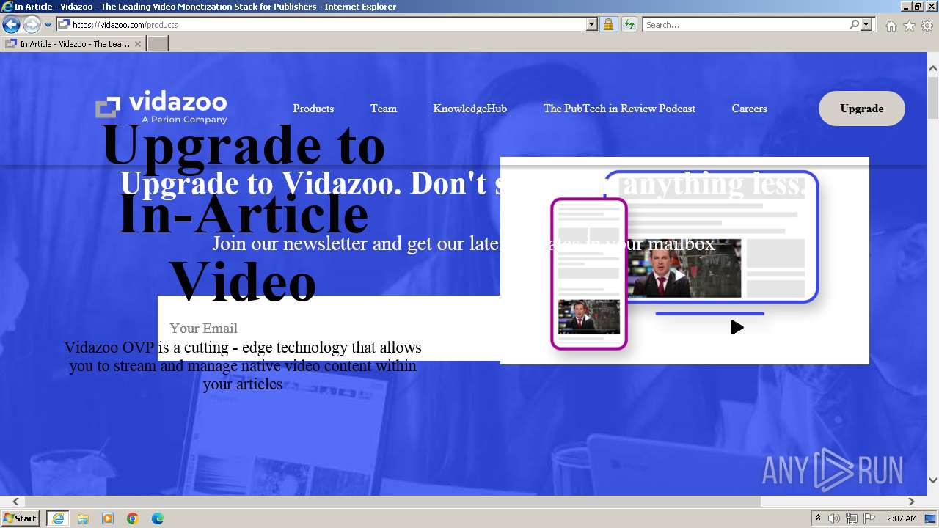
Task: Click the volume speaker tray icon
Action: pos(834,518)
